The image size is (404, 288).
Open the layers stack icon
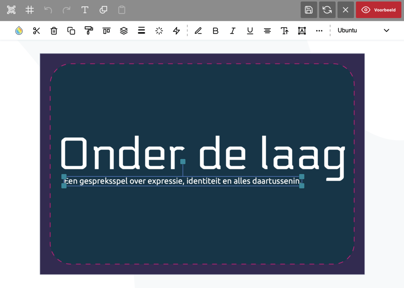click(124, 31)
